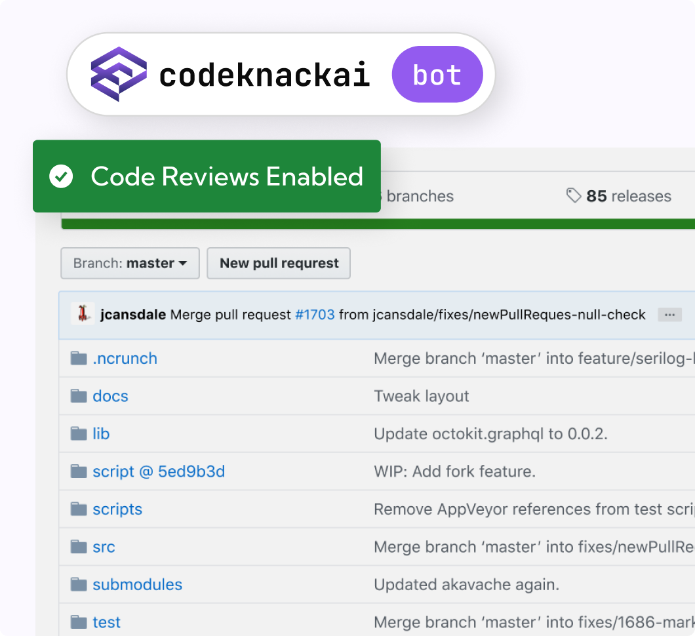This screenshot has height=636, width=695.
Task: Click Update octokit.graphql to 0.0.2. message
Action: coord(490,433)
